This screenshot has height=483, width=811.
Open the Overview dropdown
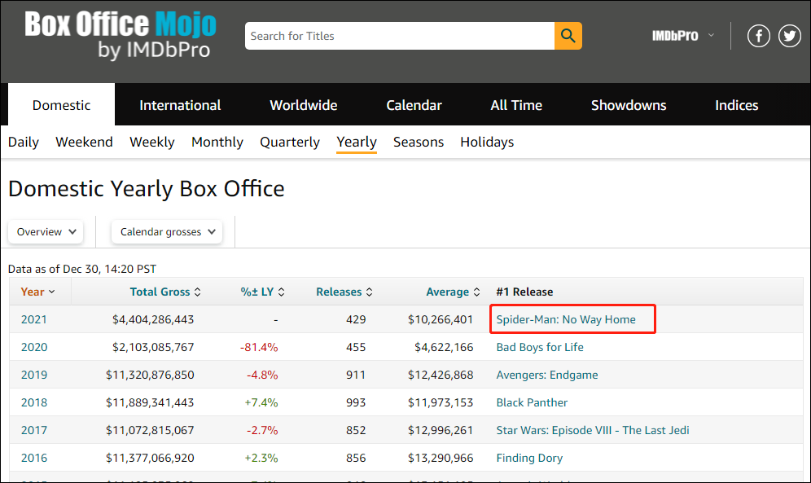click(x=46, y=231)
